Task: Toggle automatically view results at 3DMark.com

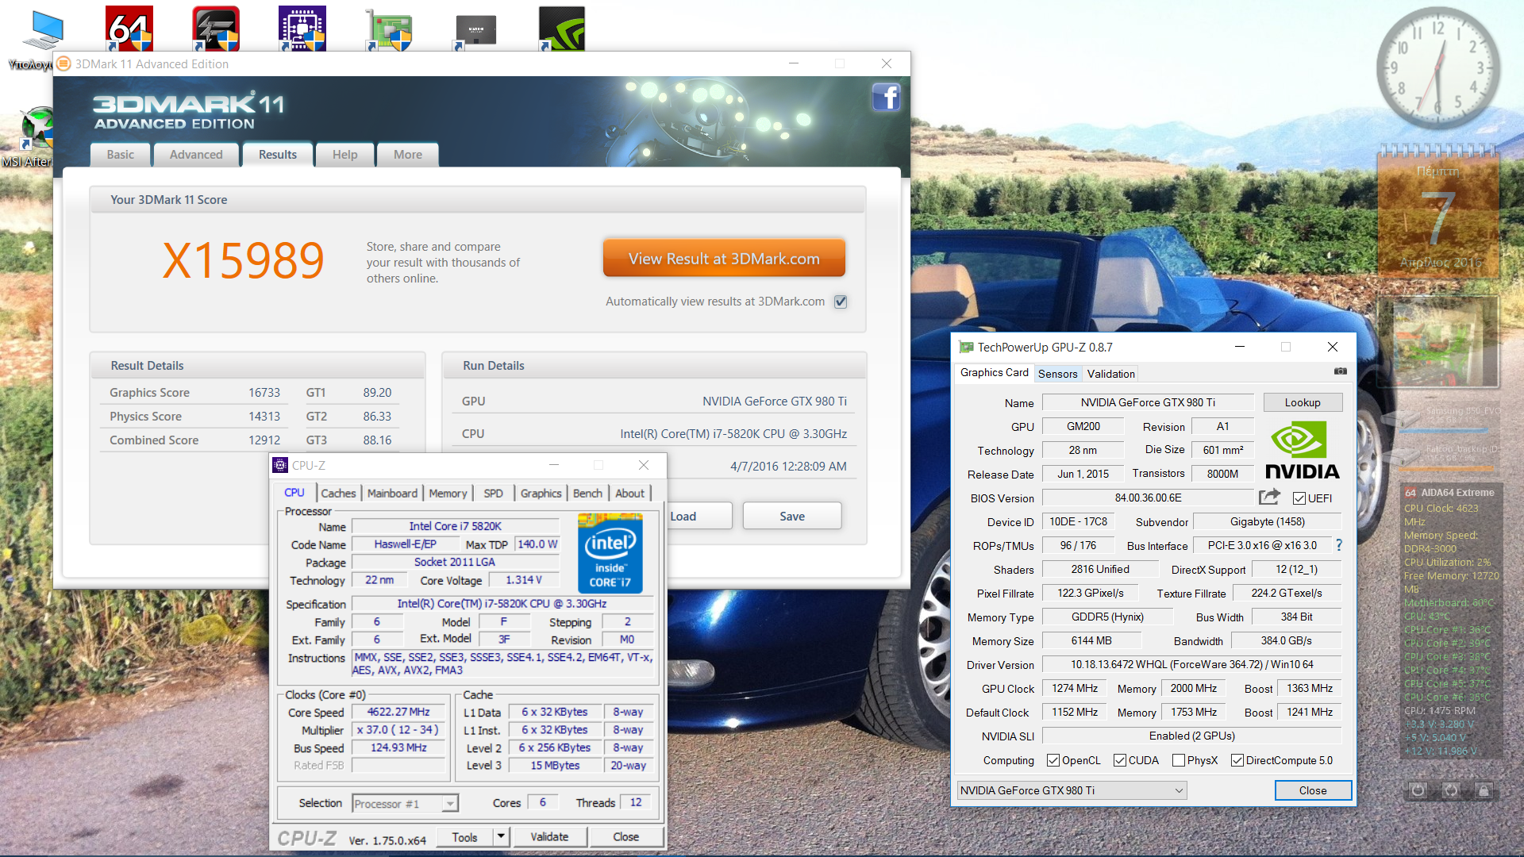Action: [841, 302]
